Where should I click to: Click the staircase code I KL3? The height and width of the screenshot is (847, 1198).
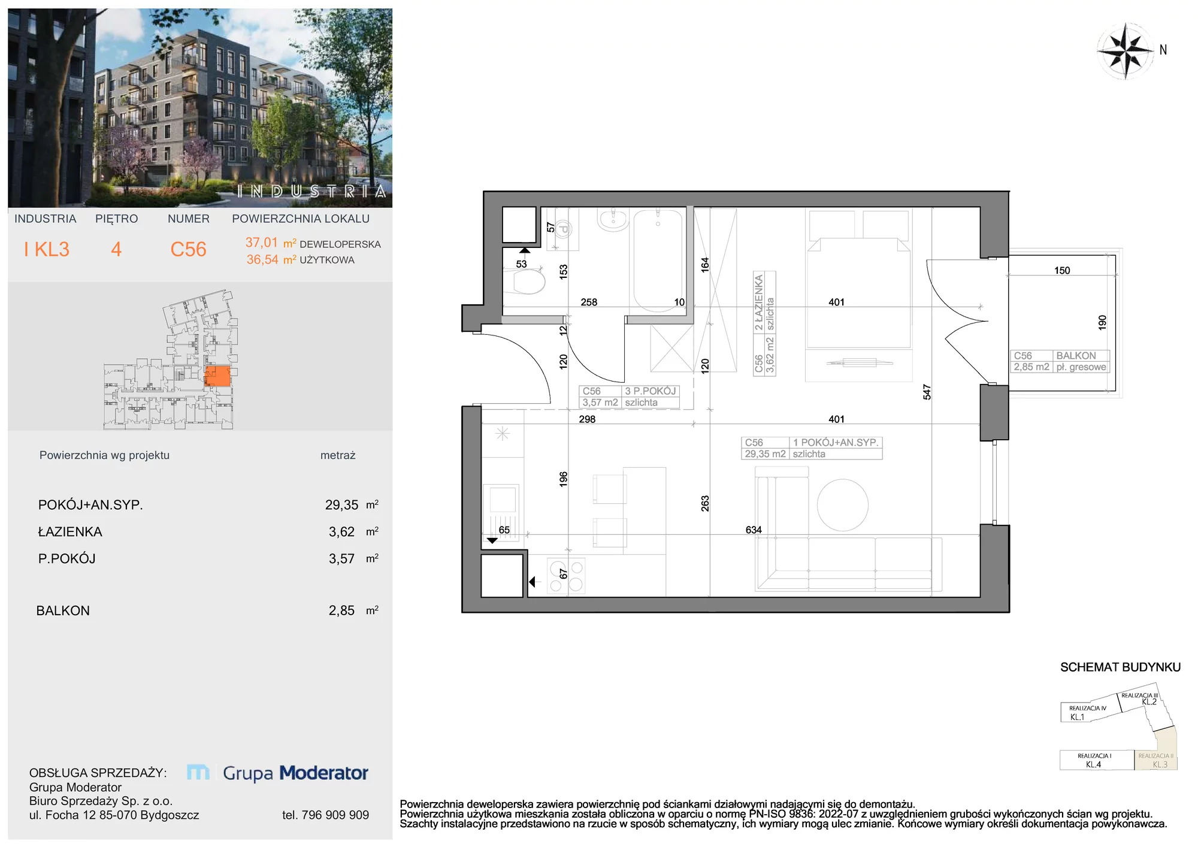47,249
